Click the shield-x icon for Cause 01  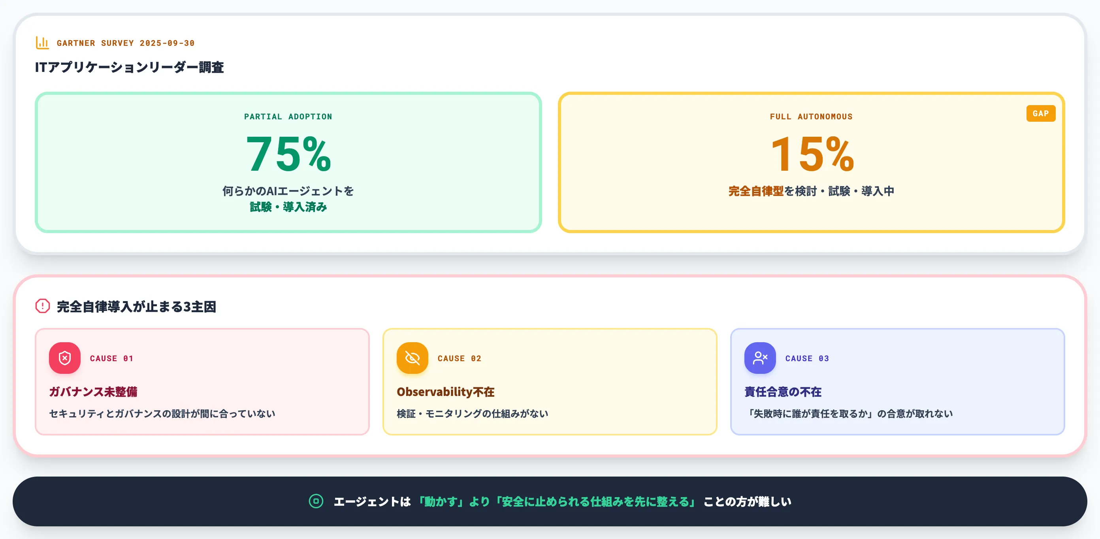(x=64, y=358)
